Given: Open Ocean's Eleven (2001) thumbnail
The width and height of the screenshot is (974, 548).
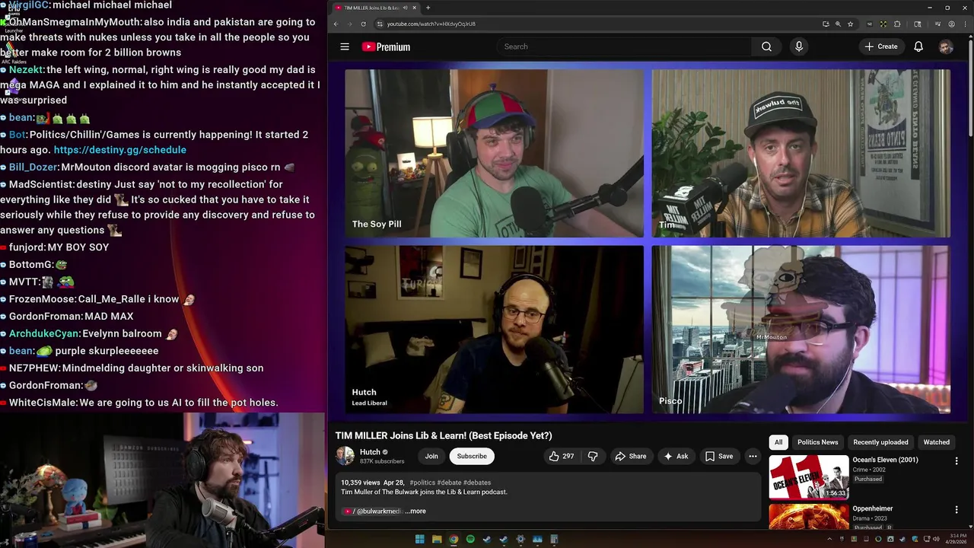Looking at the screenshot, I should tap(809, 477).
